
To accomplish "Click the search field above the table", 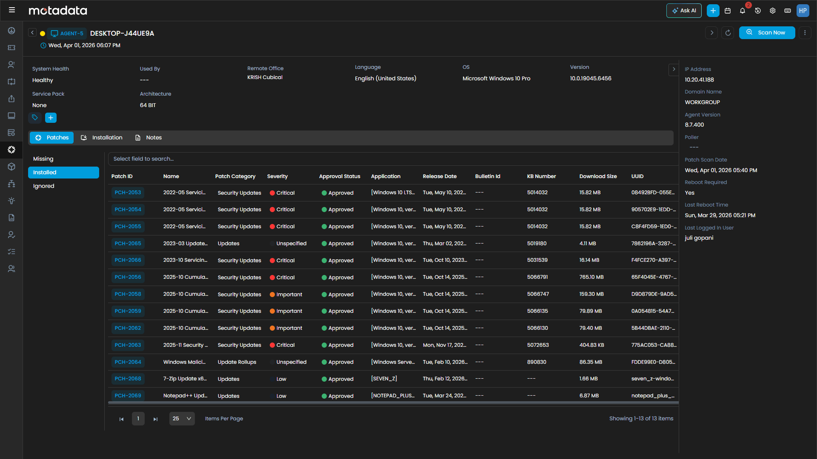I will [x=383, y=159].
